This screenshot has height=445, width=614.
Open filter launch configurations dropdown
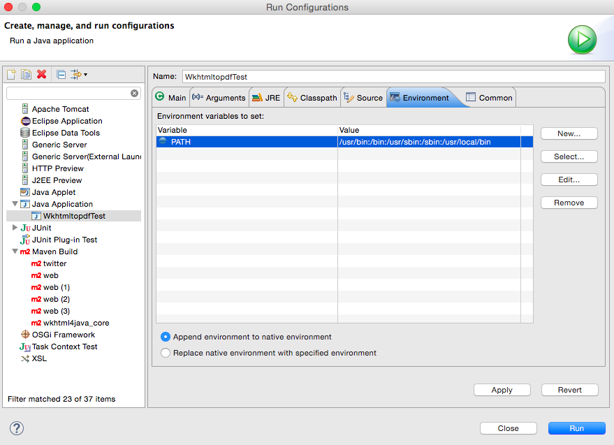[79, 74]
